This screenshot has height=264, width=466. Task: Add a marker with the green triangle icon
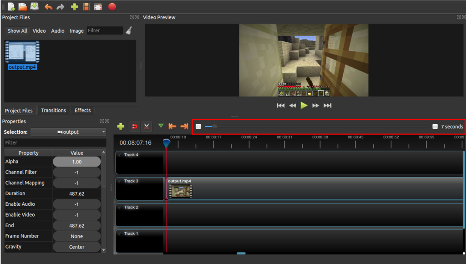coord(161,126)
